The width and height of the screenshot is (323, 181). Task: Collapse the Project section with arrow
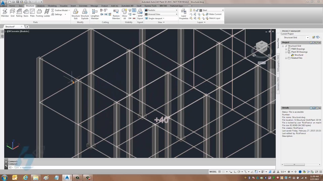point(320,43)
